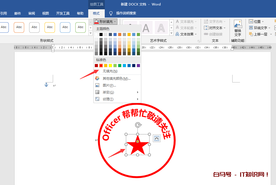Select the purple standard color swatch
276x185 pixels.
[138, 65]
